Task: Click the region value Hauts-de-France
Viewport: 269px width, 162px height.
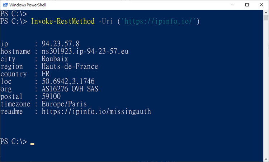Action: 70,67
